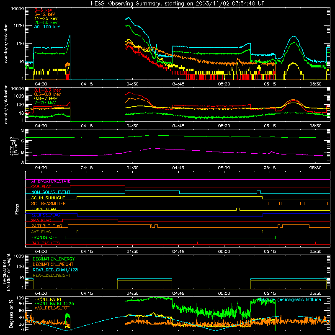Click the small GOES bump near 05:15 on magenta curve
Viewport: 335px width, 335px height.
271,152
